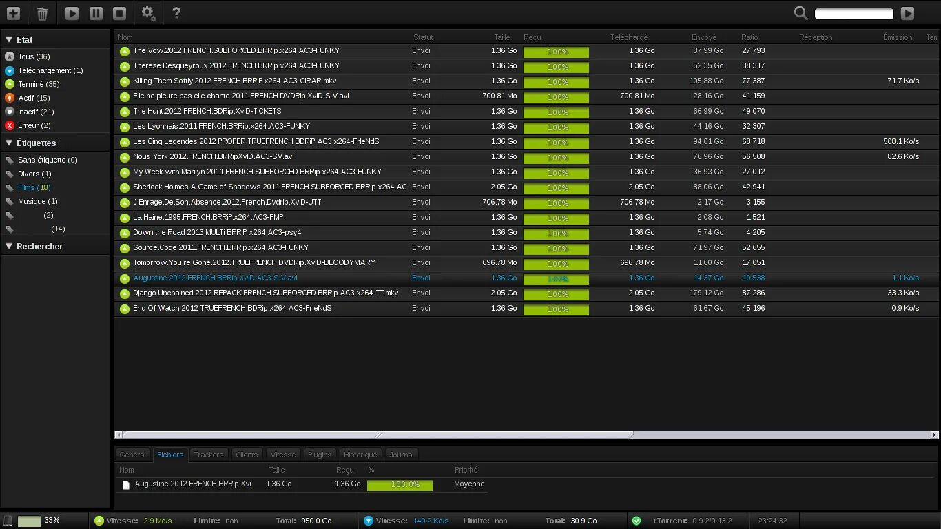
Task: Click the 100% progress bar of Django.Unchained
Action: (556, 294)
